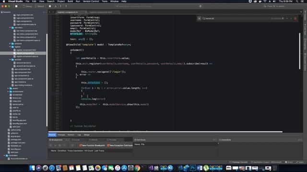Click the stop button in the toolbar
The width and height of the screenshot is (307, 172).
tap(16, 6)
